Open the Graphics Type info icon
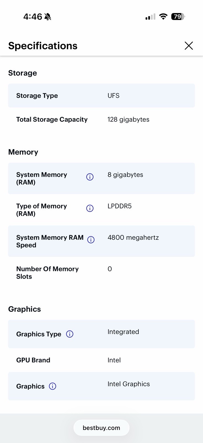 pyautogui.click(x=70, y=334)
